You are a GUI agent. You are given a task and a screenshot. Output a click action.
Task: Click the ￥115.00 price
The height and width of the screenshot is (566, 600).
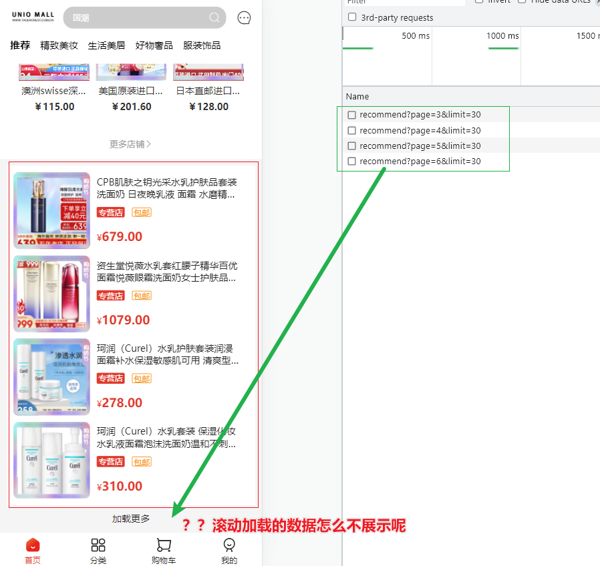[54, 107]
